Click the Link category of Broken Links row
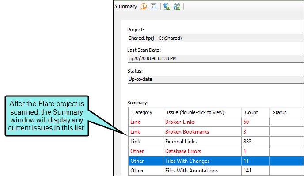304x176 pixels. tap(135, 122)
